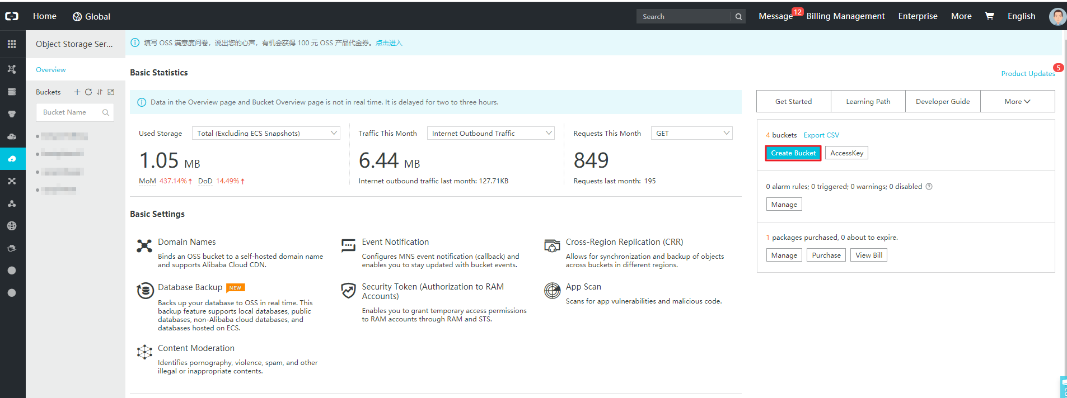1067x398 pixels.
Task: Open the products grid menu icon
Action: 12,44
